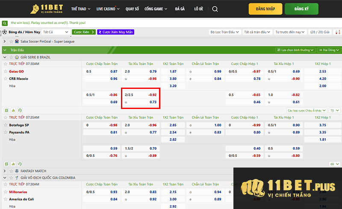Viewport: 342px width, 209px height.
Task: Click the search magnifier icon in the top navigation
Action: (x=215, y=9)
